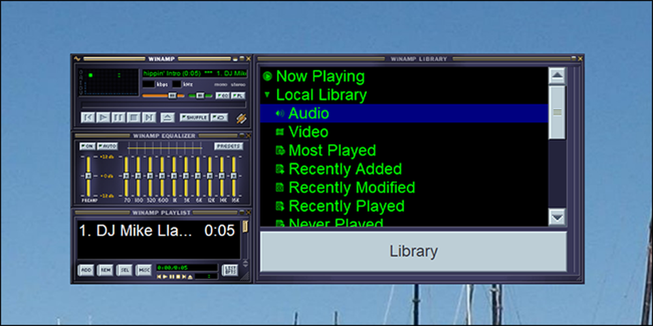Image resolution: width=653 pixels, height=326 pixels.
Task: Click the volume slider handle
Action: point(172,96)
